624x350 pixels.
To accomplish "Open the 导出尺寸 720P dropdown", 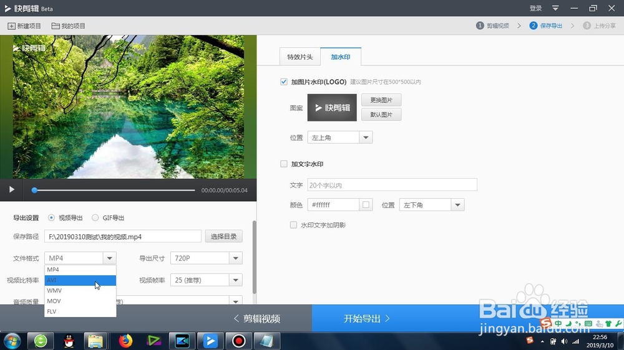I will [206, 258].
